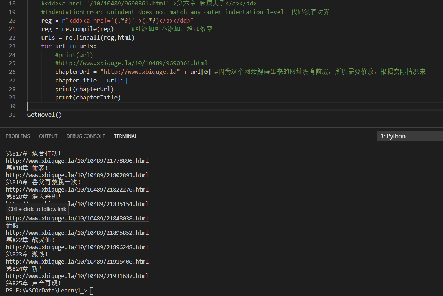Click the terminal URL ending in 21895852.html

77,233
